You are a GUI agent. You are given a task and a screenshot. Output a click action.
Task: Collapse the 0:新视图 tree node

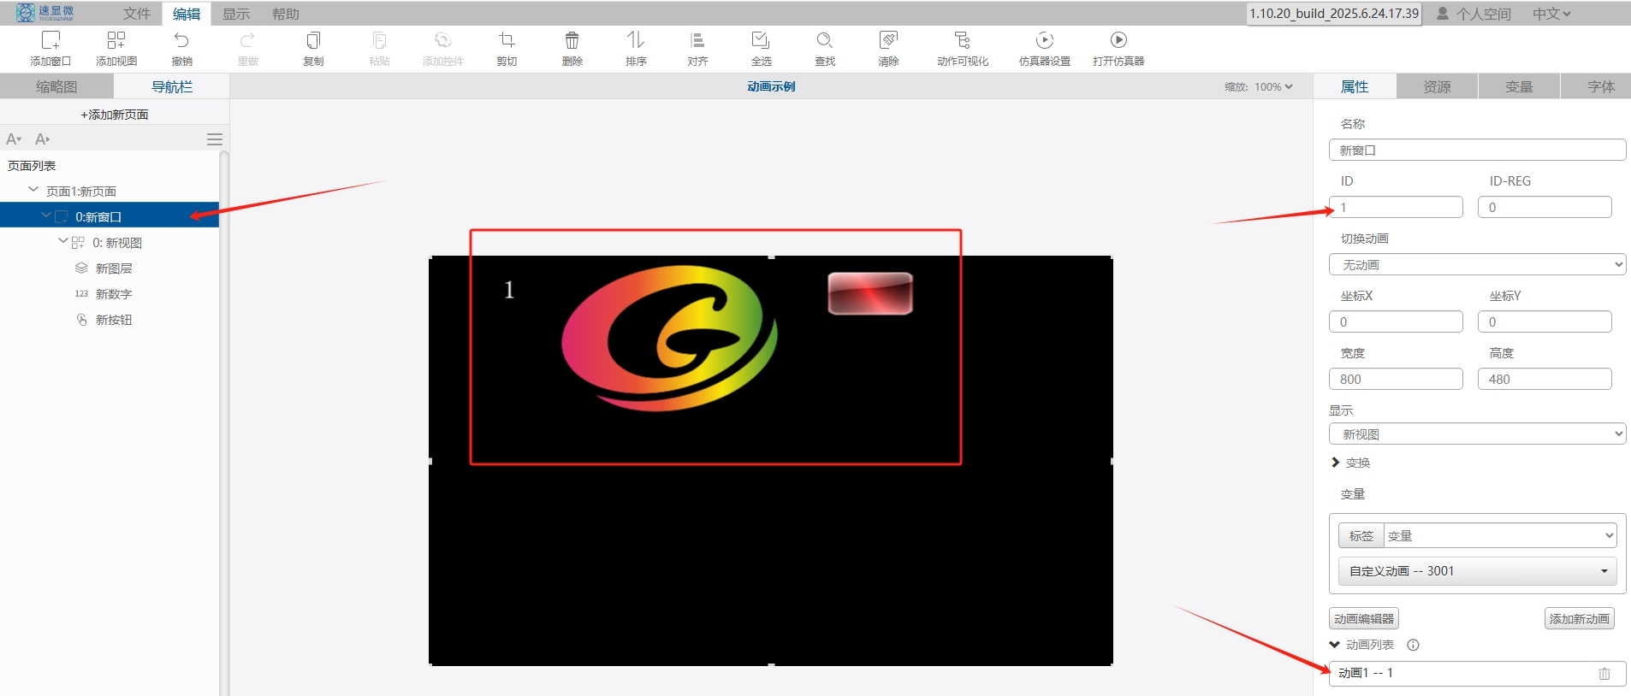tap(63, 242)
